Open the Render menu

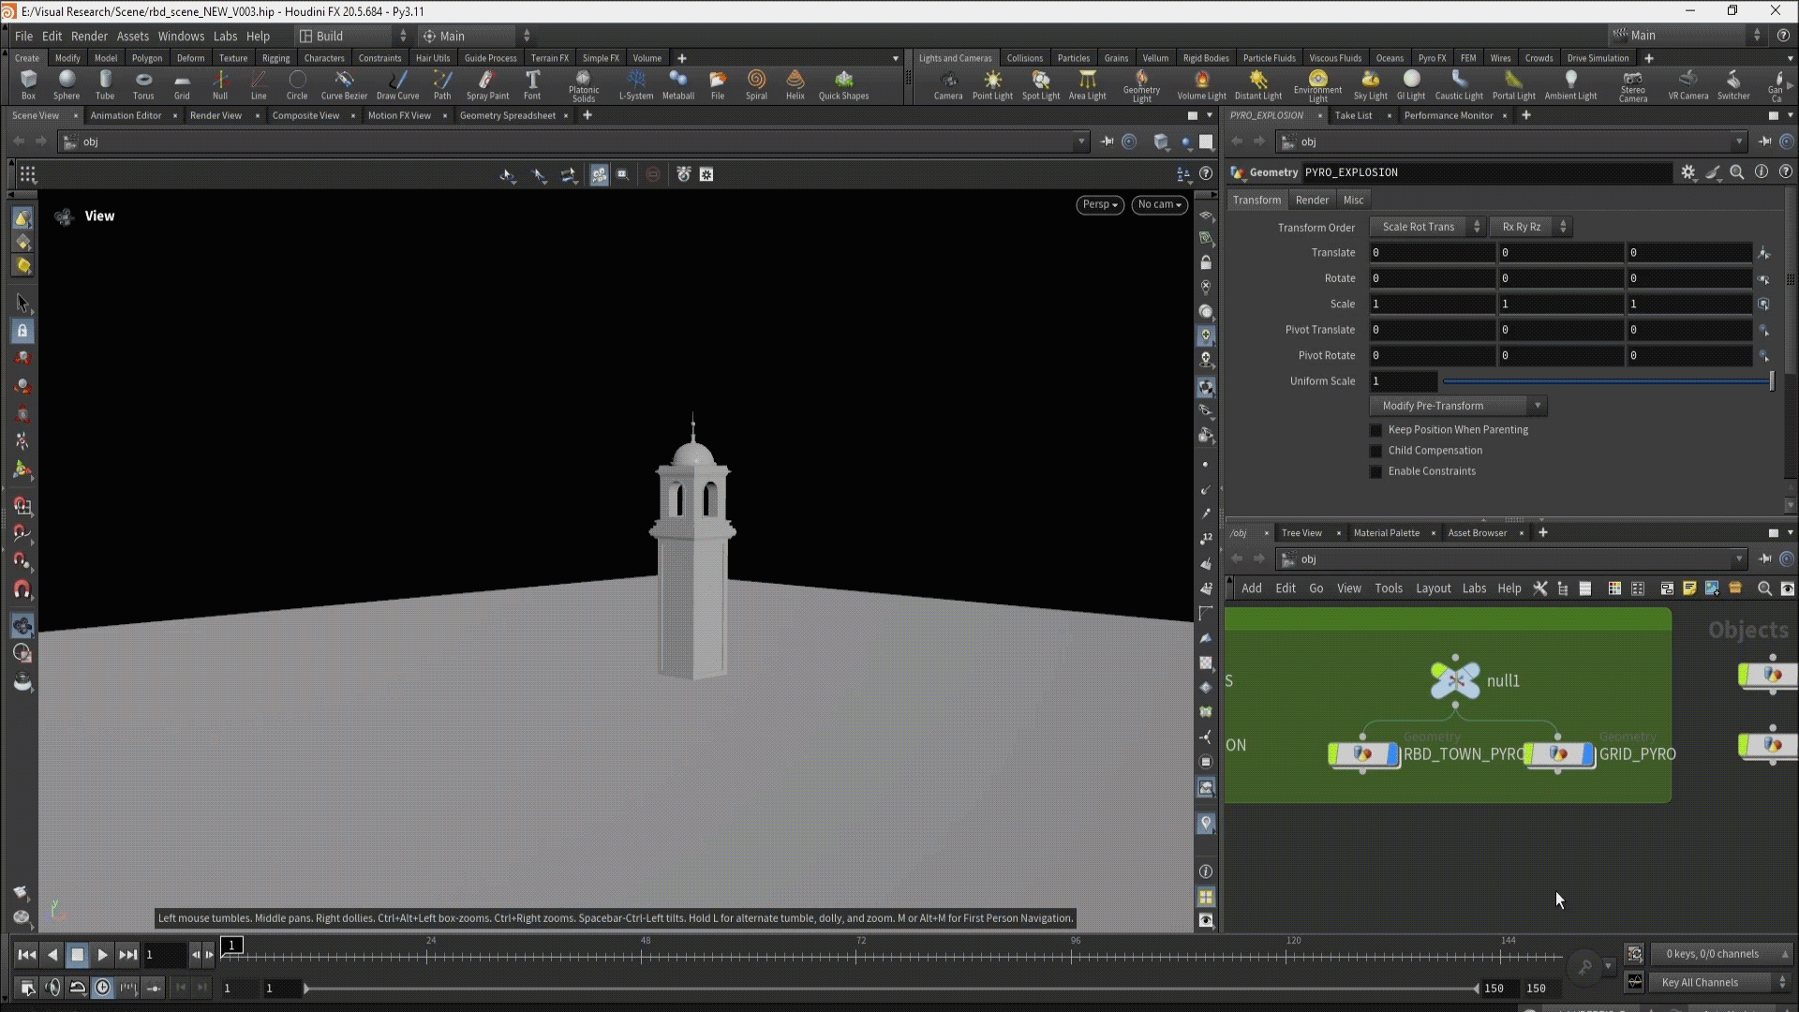[89, 36]
